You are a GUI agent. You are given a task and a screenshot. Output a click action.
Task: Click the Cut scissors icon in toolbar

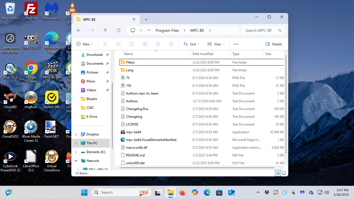[105, 44]
